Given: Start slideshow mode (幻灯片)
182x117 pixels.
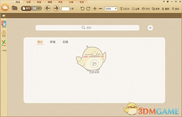Looking at the screenshot, I should tap(125, 9).
